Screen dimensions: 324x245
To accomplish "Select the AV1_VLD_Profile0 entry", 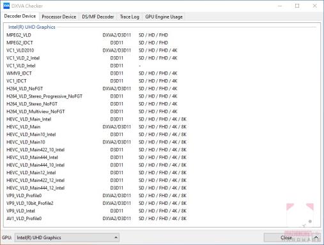I will (x=24, y=219).
